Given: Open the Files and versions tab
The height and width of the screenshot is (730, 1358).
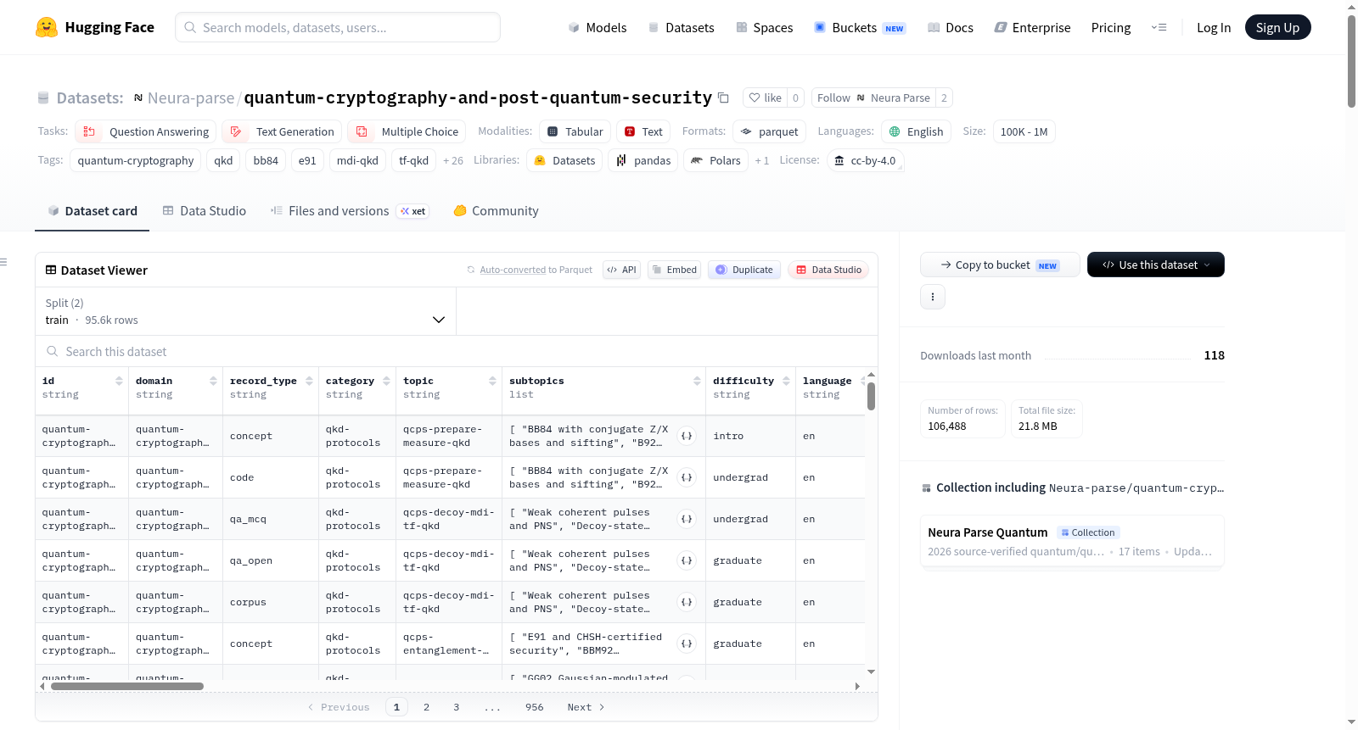Looking at the screenshot, I should pos(349,211).
